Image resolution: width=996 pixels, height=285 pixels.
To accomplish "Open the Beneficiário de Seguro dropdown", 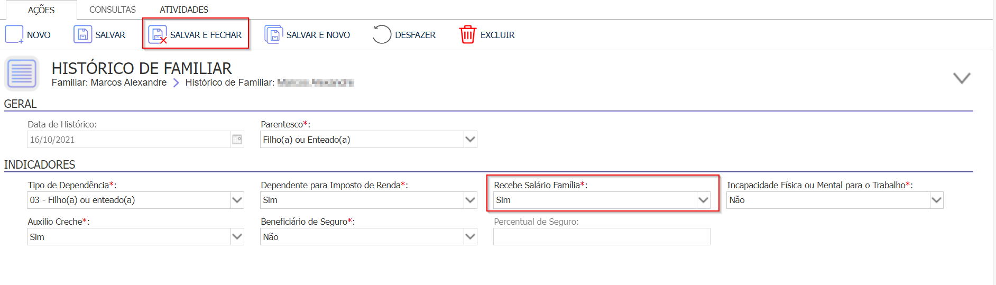I will (x=470, y=237).
